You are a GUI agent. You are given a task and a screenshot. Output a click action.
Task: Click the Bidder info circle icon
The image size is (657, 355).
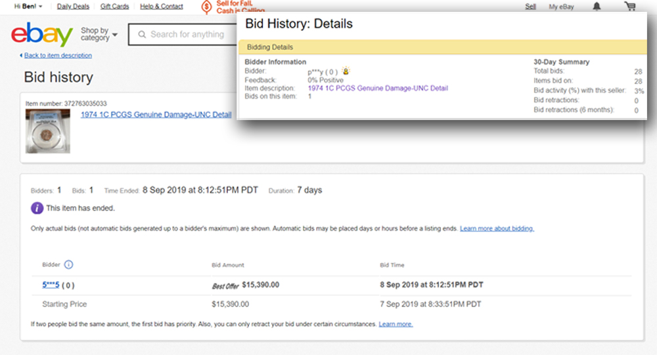pyautogui.click(x=68, y=264)
